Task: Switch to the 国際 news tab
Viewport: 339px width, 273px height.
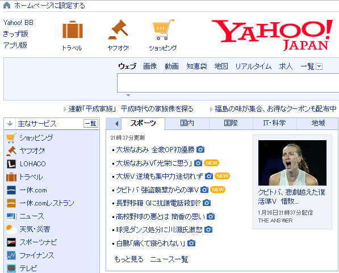Action: 231,123
